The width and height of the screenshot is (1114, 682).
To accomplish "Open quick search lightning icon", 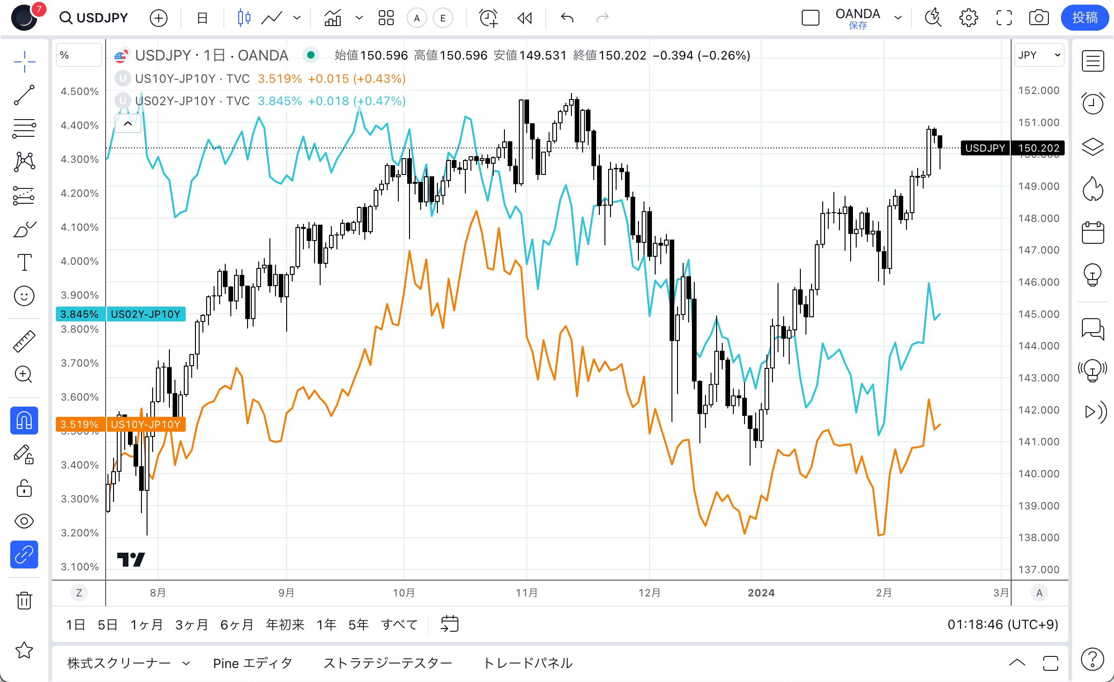I will (x=933, y=18).
